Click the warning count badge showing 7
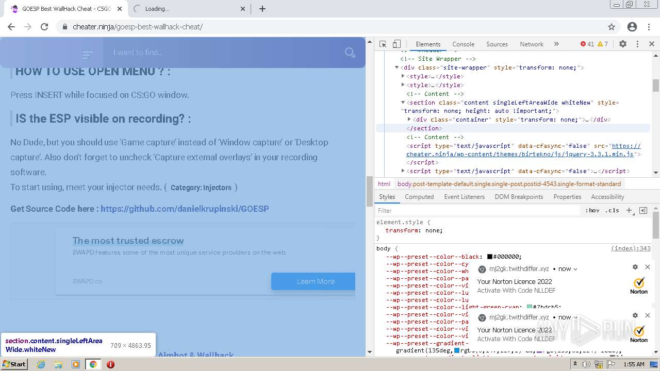The image size is (660, 371). pos(603,44)
